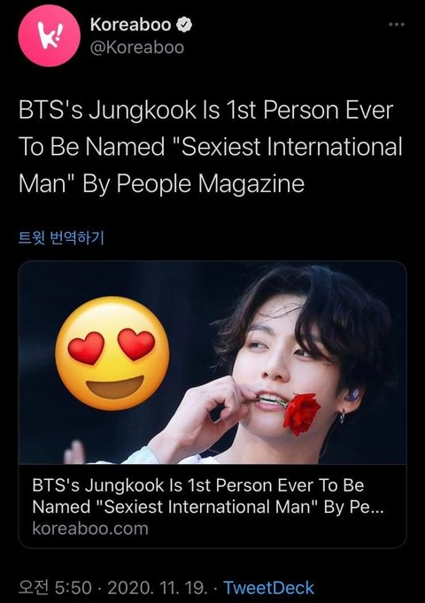Click "By People Magazine" in the tweet body

pyautogui.click(x=193, y=184)
